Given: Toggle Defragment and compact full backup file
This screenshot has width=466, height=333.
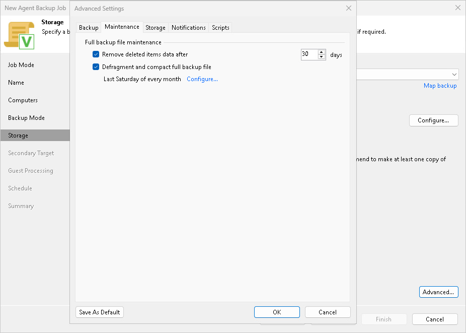Looking at the screenshot, I should (96, 66).
